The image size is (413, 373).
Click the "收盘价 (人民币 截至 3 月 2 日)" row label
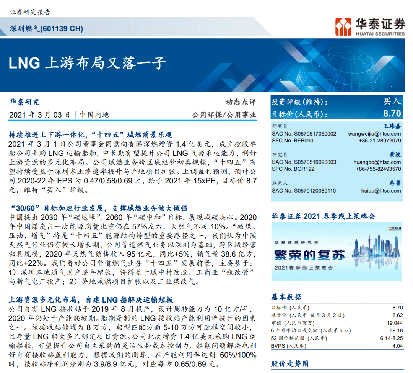pyautogui.click(x=308, y=315)
